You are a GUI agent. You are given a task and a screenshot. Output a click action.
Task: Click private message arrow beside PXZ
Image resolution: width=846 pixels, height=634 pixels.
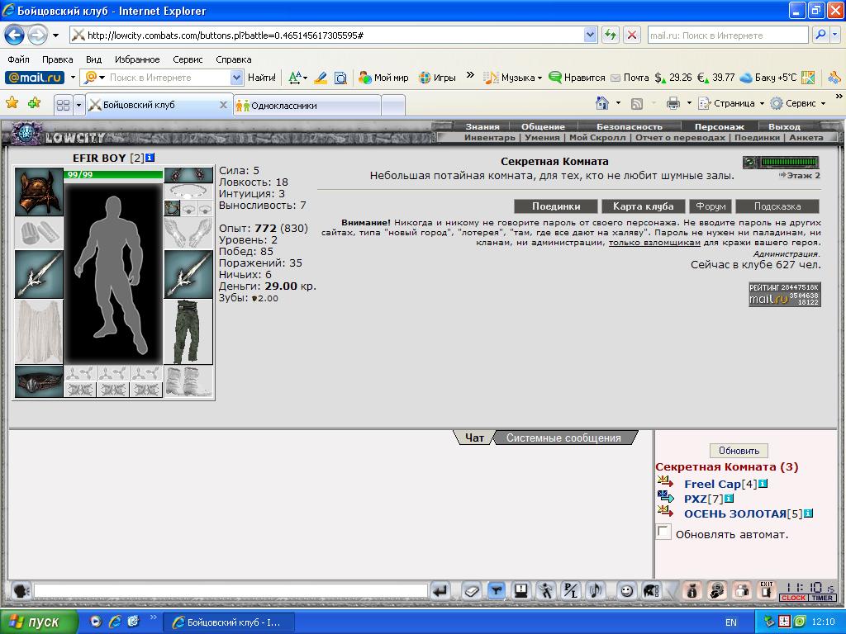(665, 496)
